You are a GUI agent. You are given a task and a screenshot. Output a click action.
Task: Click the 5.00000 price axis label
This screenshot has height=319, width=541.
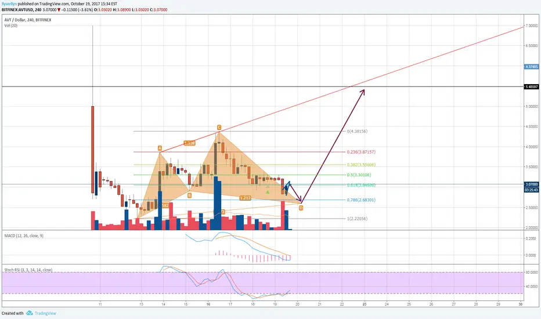[x=531, y=107]
